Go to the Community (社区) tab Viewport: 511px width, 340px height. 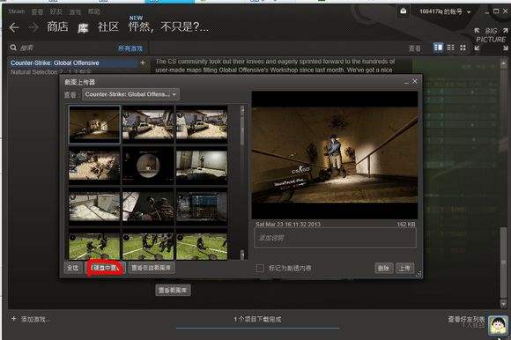(x=108, y=26)
